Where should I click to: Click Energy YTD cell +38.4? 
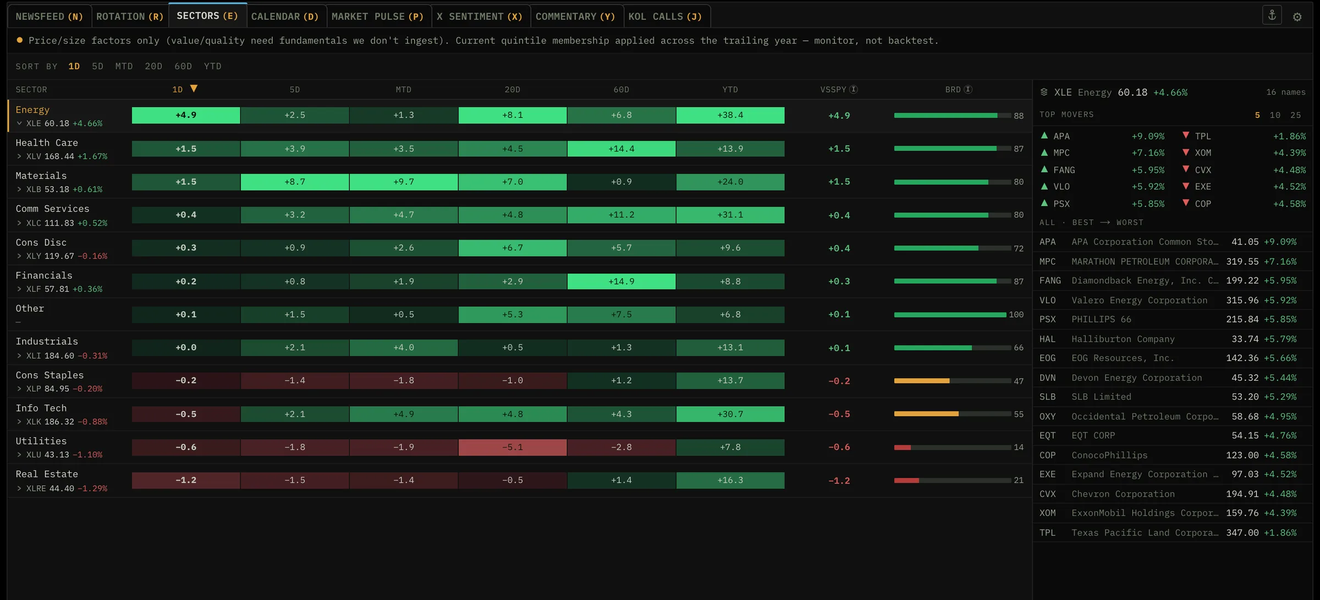730,115
